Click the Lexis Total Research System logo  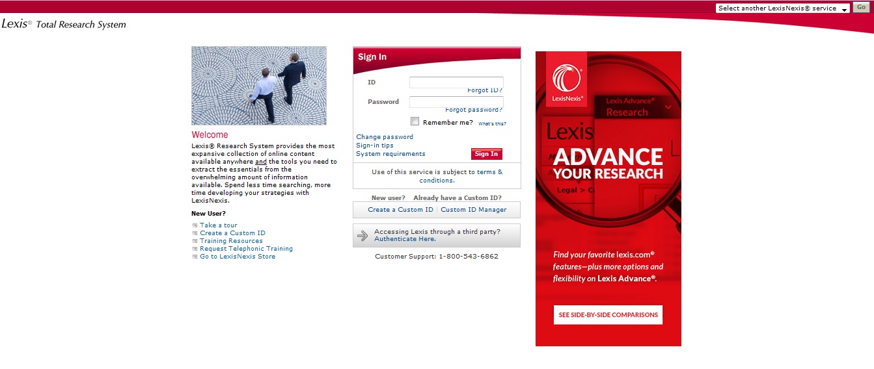point(64,24)
